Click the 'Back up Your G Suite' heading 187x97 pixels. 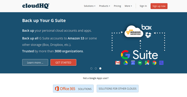pyautogui.click(x=44, y=20)
